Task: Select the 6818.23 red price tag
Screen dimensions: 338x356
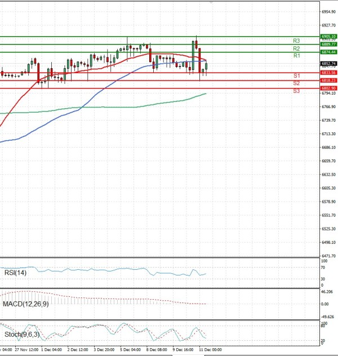Action: 328,81
